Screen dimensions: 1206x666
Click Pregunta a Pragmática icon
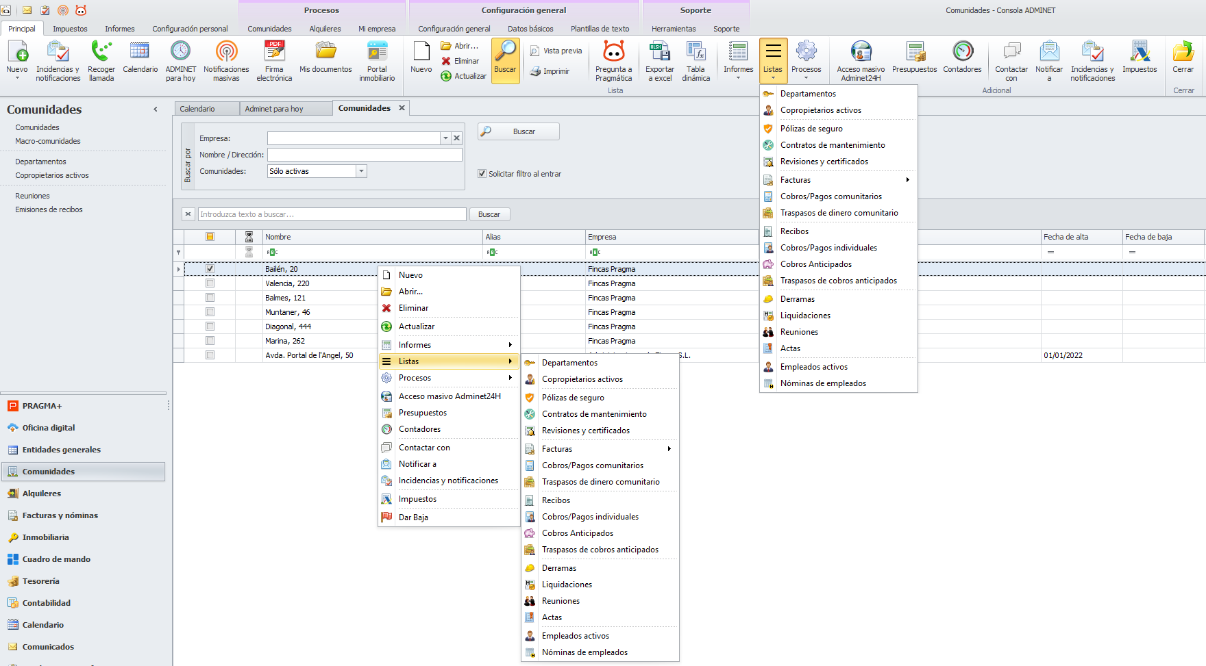[x=613, y=52]
